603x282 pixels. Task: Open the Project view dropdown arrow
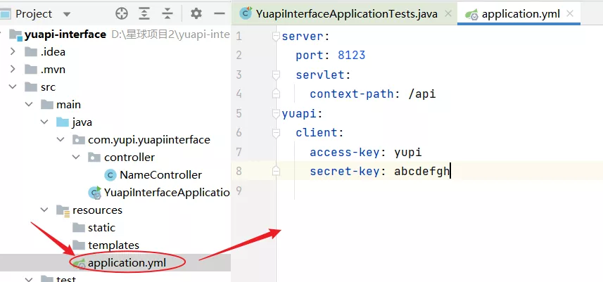point(67,15)
